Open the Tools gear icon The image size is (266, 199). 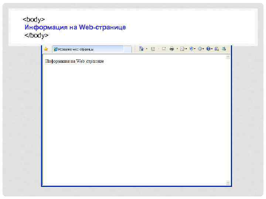click(x=200, y=49)
